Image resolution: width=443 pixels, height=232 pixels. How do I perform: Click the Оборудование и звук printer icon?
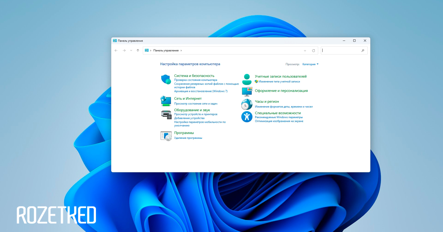pyautogui.click(x=166, y=114)
